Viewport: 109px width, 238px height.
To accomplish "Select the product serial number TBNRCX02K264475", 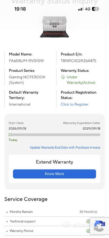I will pos(78,61).
